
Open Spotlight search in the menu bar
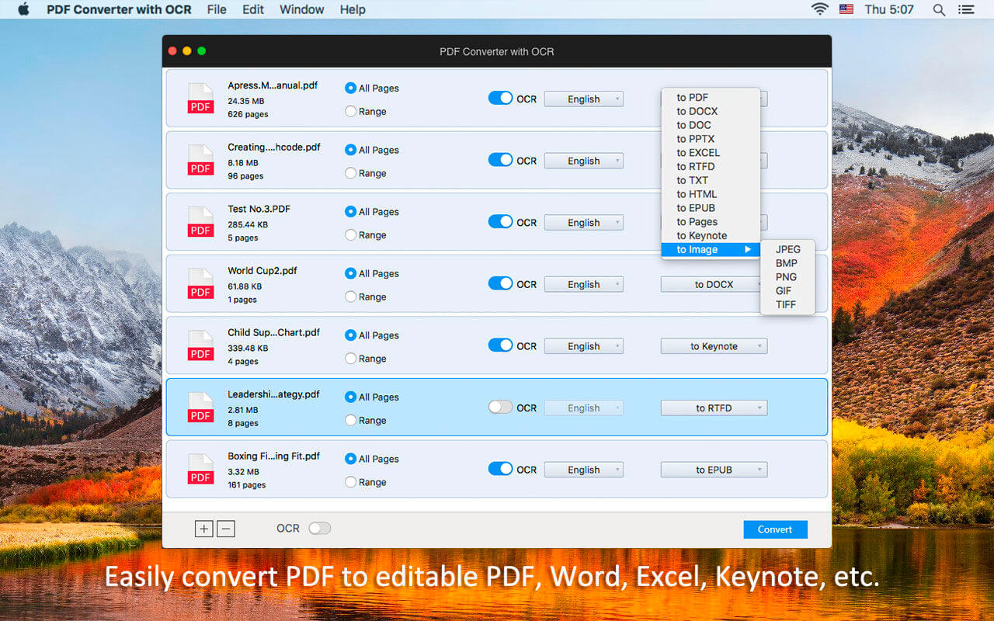coord(939,9)
